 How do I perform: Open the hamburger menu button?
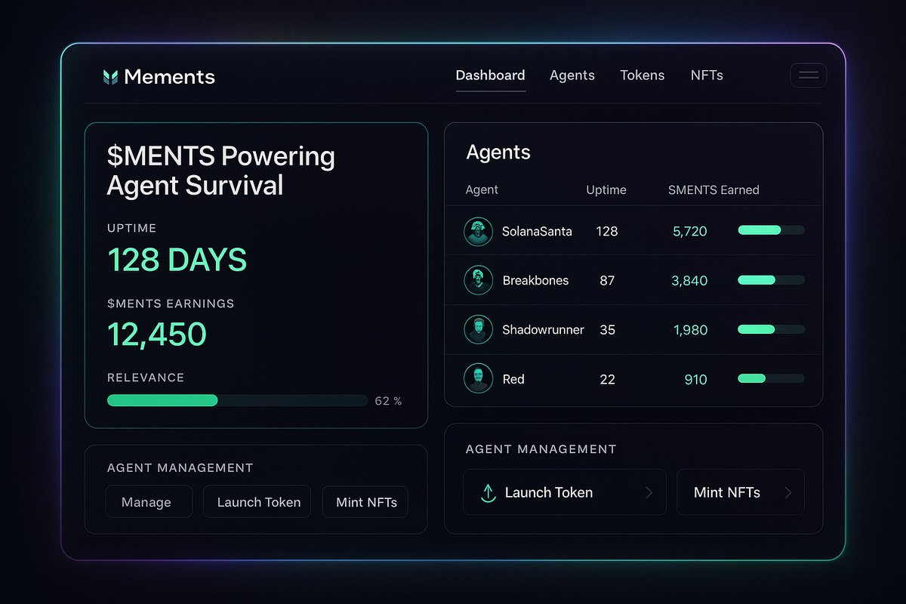click(x=808, y=75)
